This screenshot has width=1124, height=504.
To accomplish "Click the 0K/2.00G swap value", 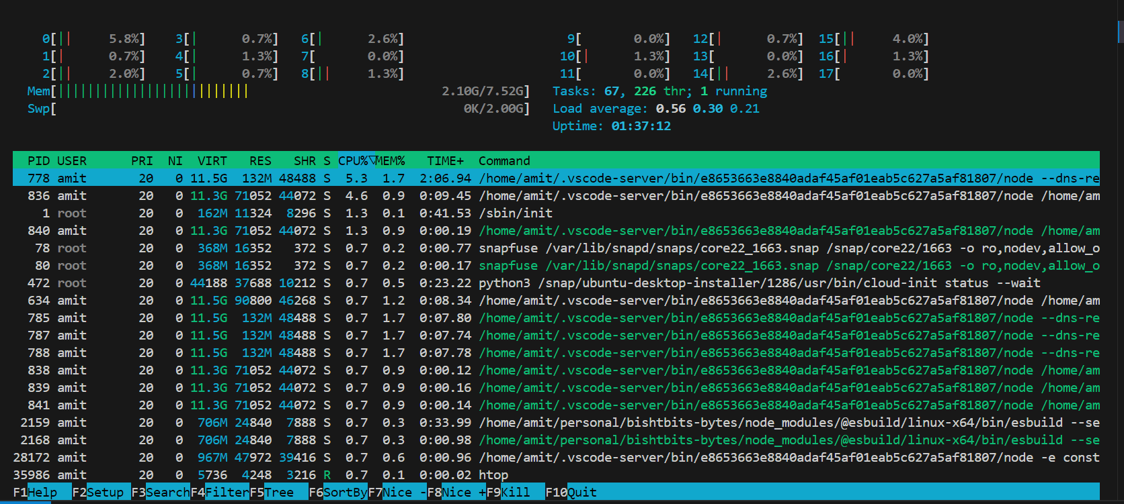I will pyautogui.click(x=493, y=108).
